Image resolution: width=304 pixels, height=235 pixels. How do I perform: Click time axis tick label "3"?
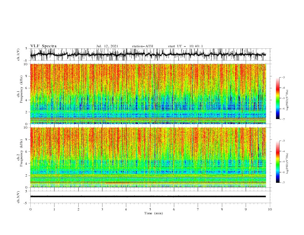102,209
